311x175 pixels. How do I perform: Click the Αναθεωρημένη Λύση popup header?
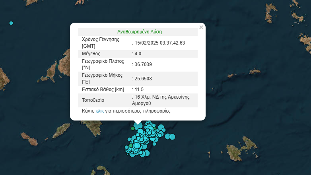(x=139, y=32)
